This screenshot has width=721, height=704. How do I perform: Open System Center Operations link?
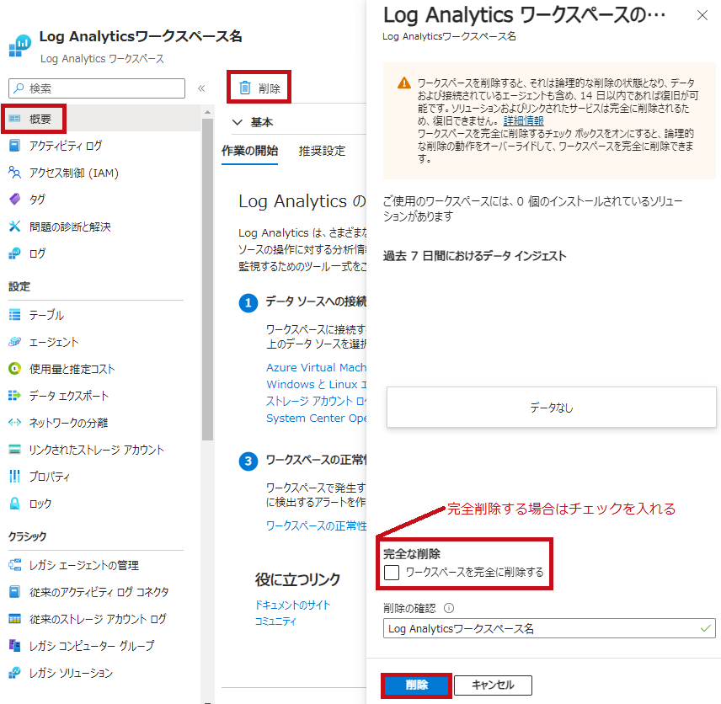[x=317, y=418]
